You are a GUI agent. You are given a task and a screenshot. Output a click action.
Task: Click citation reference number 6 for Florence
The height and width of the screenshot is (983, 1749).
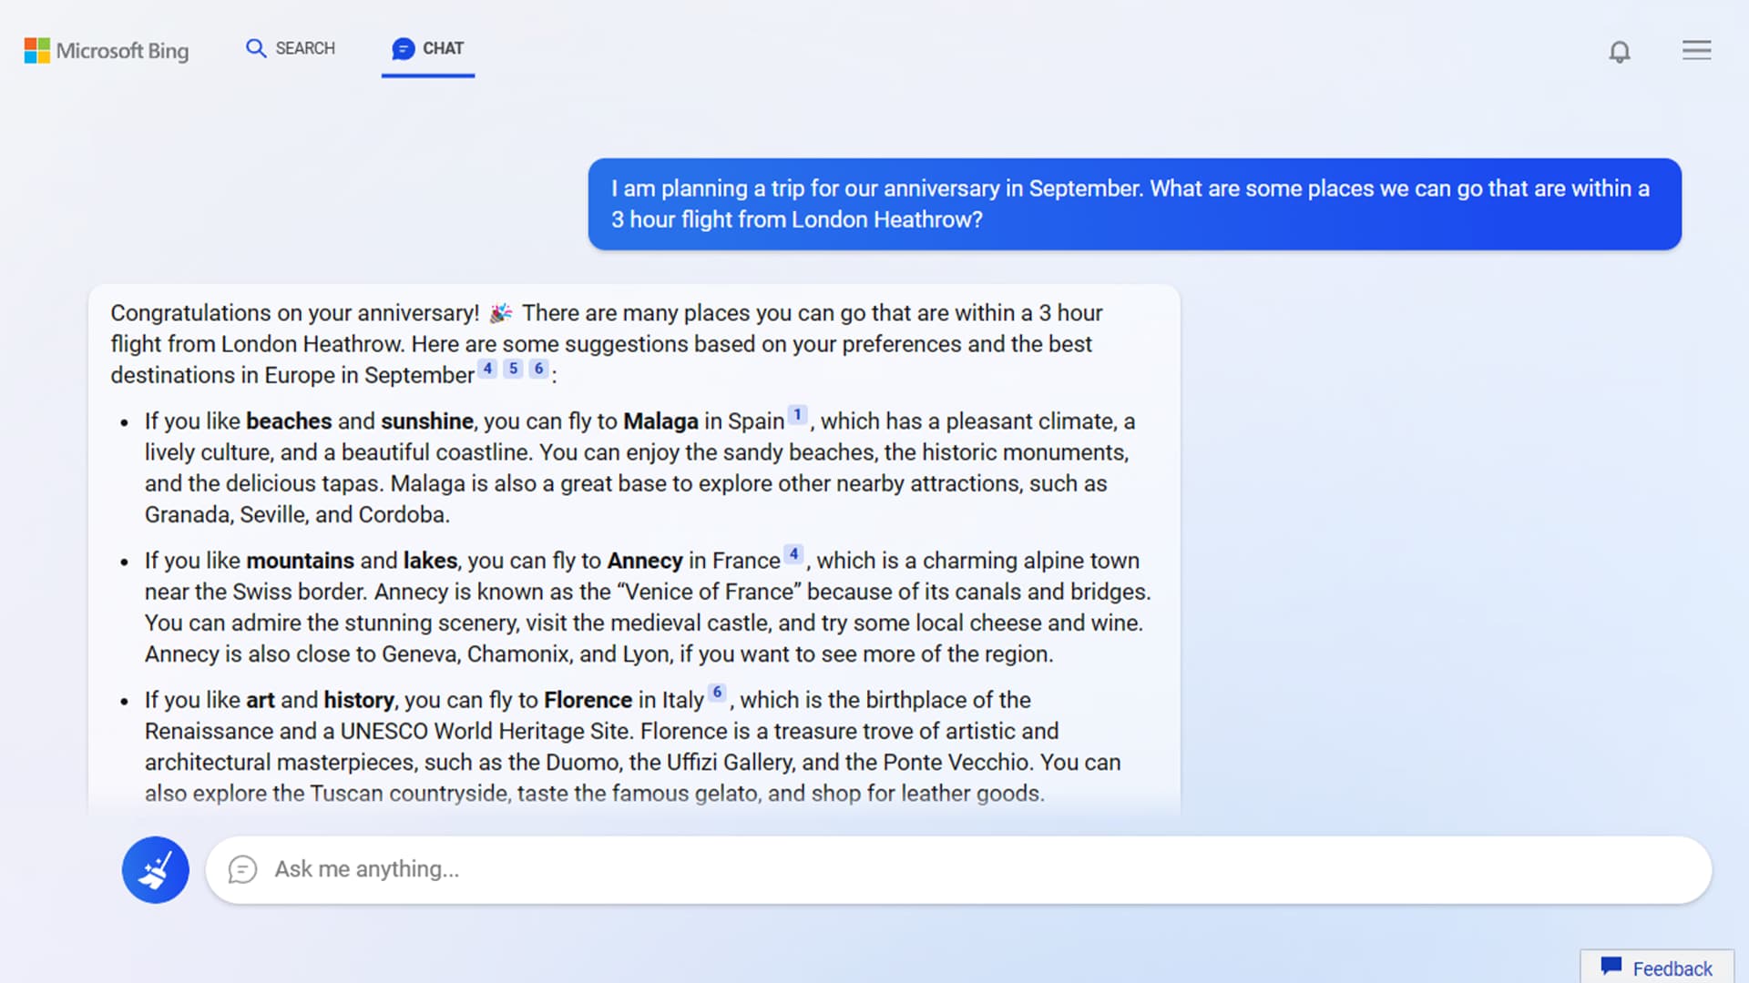tap(717, 694)
